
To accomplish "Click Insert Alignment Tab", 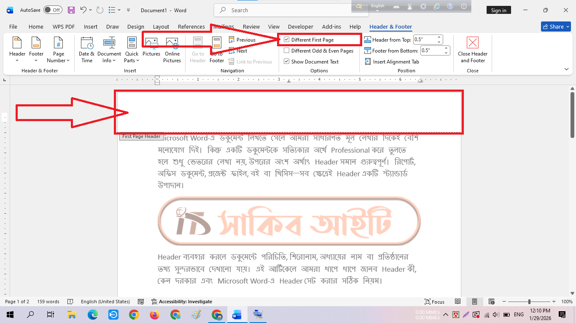I will pos(392,62).
